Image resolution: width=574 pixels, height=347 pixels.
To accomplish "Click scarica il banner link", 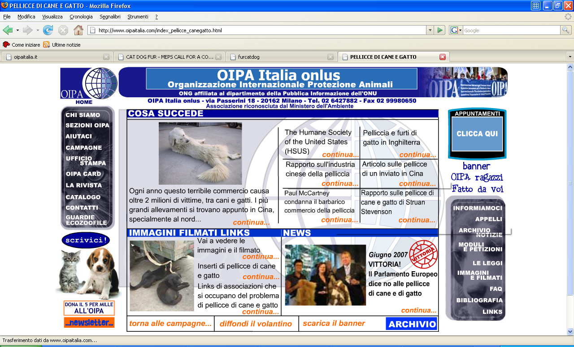I will click(334, 323).
